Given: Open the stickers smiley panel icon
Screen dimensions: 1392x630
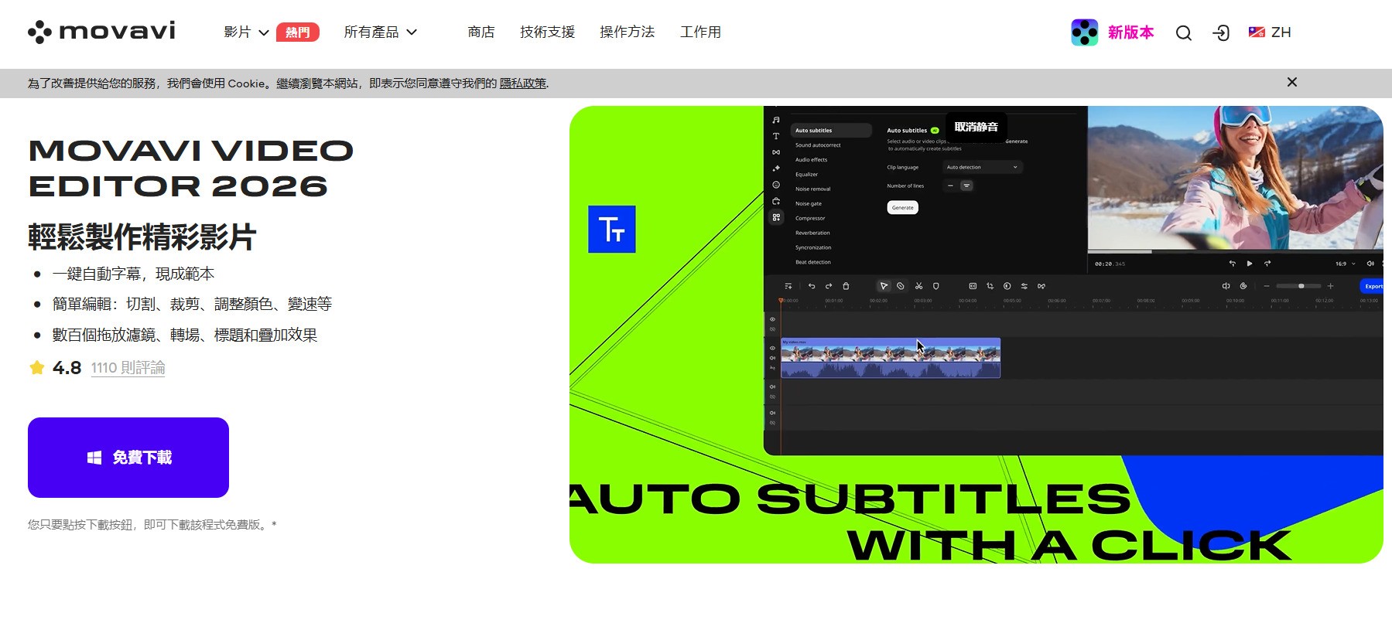Looking at the screenshot, I should (776, 185).
